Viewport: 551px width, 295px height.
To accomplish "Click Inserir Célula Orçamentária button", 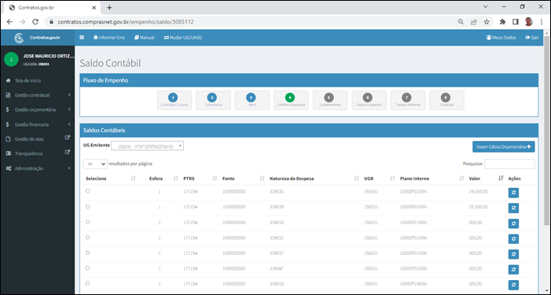I will coord(504,147).
